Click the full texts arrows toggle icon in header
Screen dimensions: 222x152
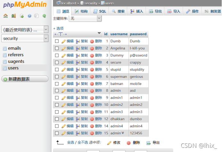61,34
